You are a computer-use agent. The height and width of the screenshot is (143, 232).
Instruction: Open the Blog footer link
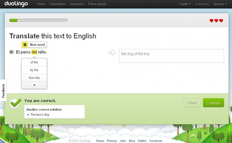(132, 141)
